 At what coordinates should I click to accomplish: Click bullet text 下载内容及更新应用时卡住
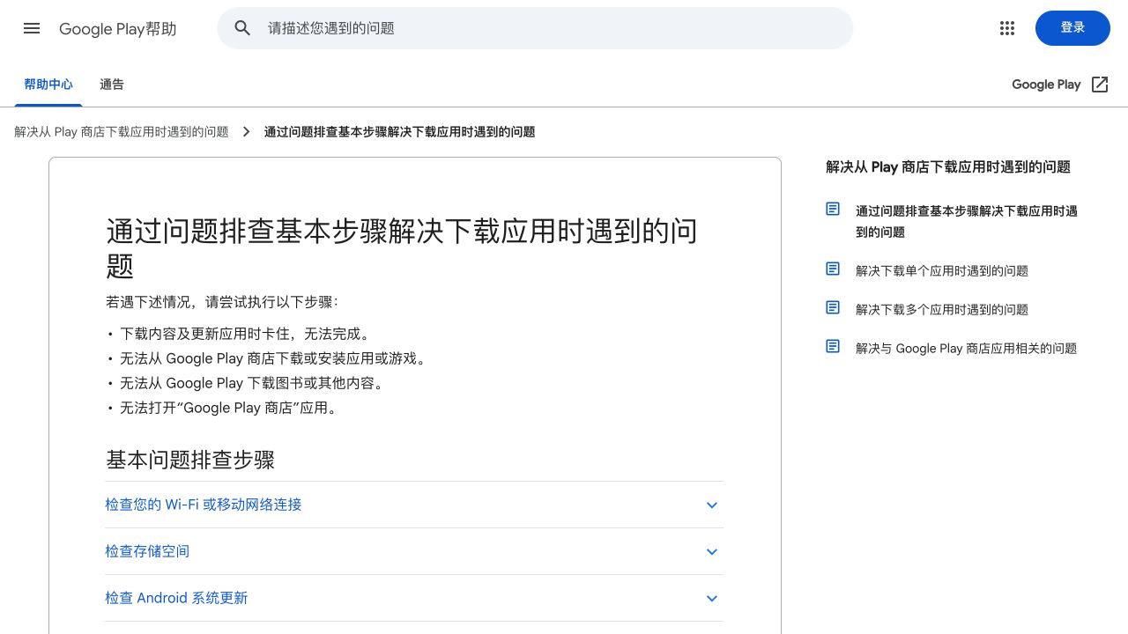[247, 334]
